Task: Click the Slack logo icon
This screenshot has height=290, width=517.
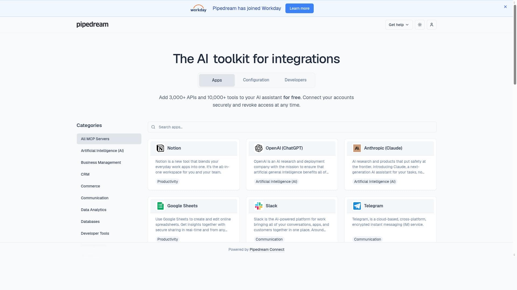Action: coord(258,206)
